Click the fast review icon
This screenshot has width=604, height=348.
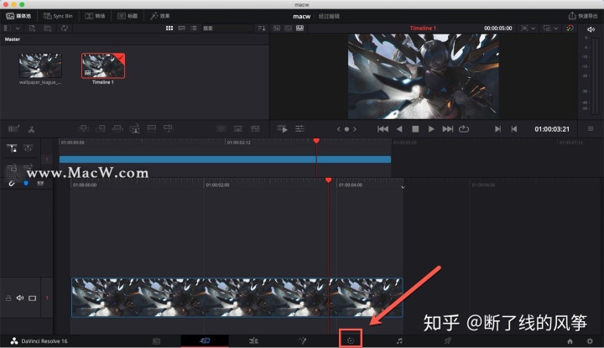pos(283,129)
